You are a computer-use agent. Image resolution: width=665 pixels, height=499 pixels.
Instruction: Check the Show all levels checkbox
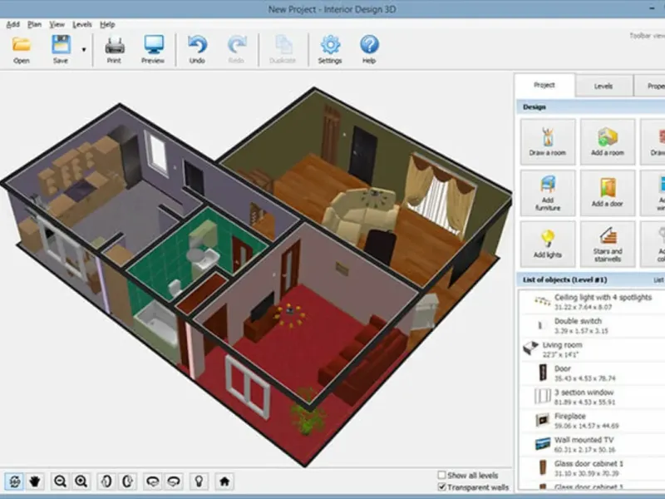tap(442, 475)
